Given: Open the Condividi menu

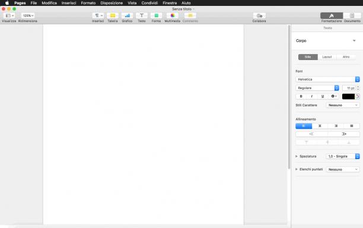Looking at the screenshot, I should (x=149, y=3).
